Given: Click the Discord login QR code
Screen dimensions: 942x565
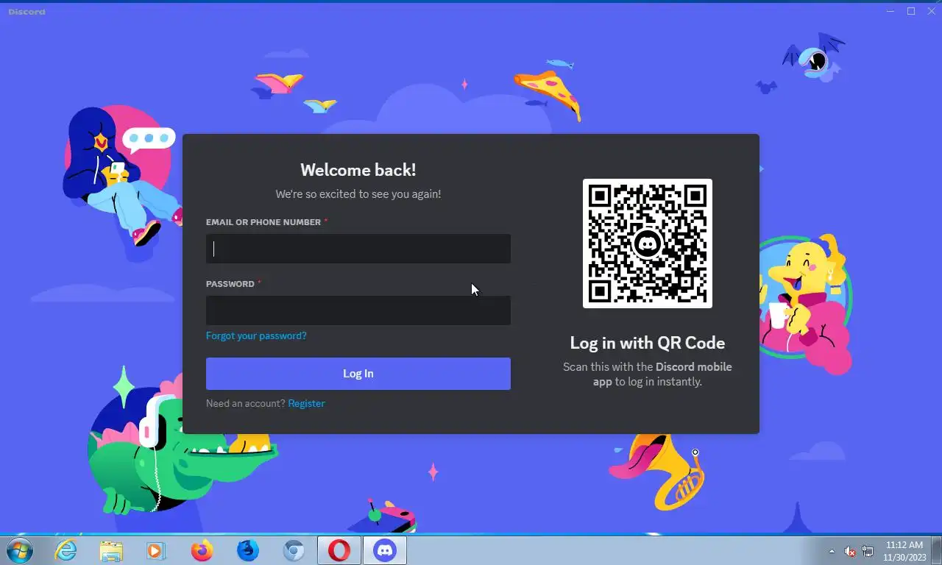Looking at the screenshot, I should (x=648, y=244).
